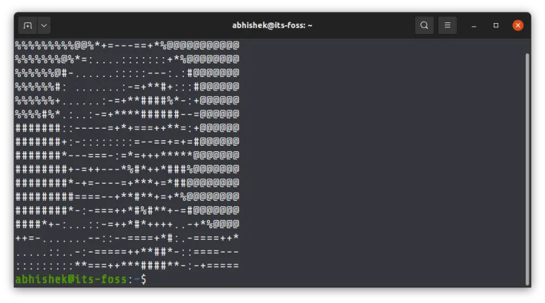The height and width of the screenshot is (303, 545).
Task: Click the empty title bar space left of the title
Action: (x=136, y=26)
